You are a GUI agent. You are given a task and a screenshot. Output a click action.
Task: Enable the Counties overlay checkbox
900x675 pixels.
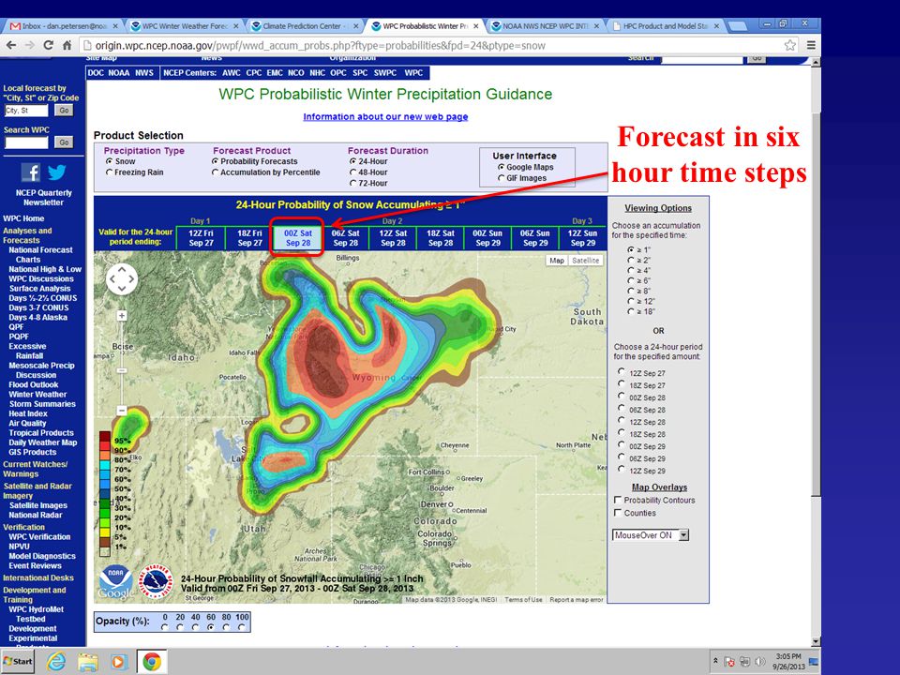click(x=618, y=513)
